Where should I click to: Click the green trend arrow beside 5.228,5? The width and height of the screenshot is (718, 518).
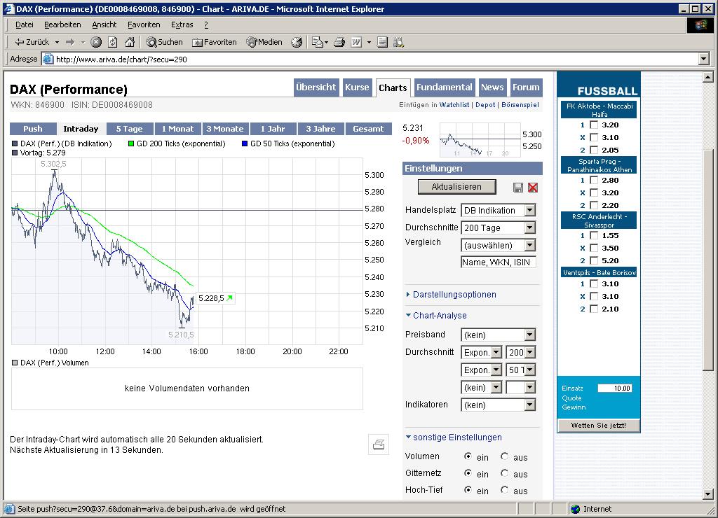point(230,298)
